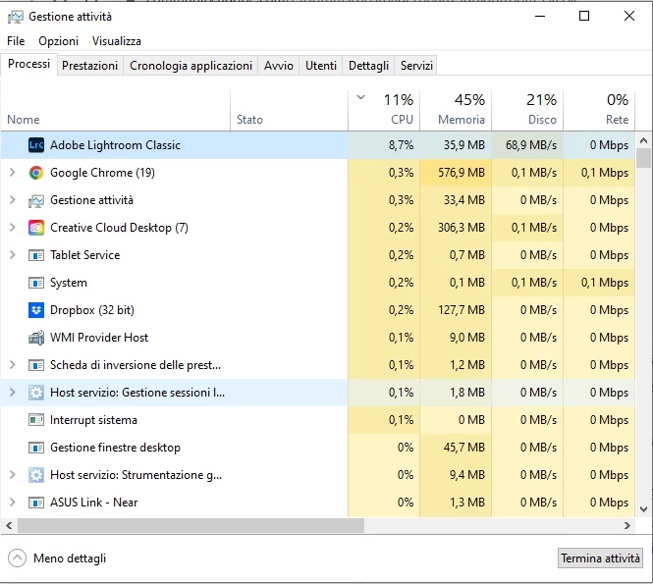Click the Adobe Lightroom Classic Lrc icon
Viewport: 653px width, 584px height.
[x=36, y=145]
